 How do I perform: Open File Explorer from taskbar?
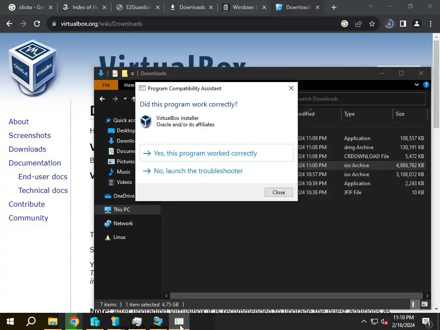(52, 321)
